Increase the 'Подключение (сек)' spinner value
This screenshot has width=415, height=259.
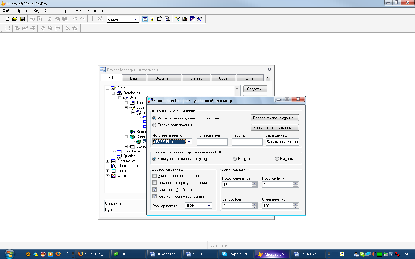click(x=255, y=183)
